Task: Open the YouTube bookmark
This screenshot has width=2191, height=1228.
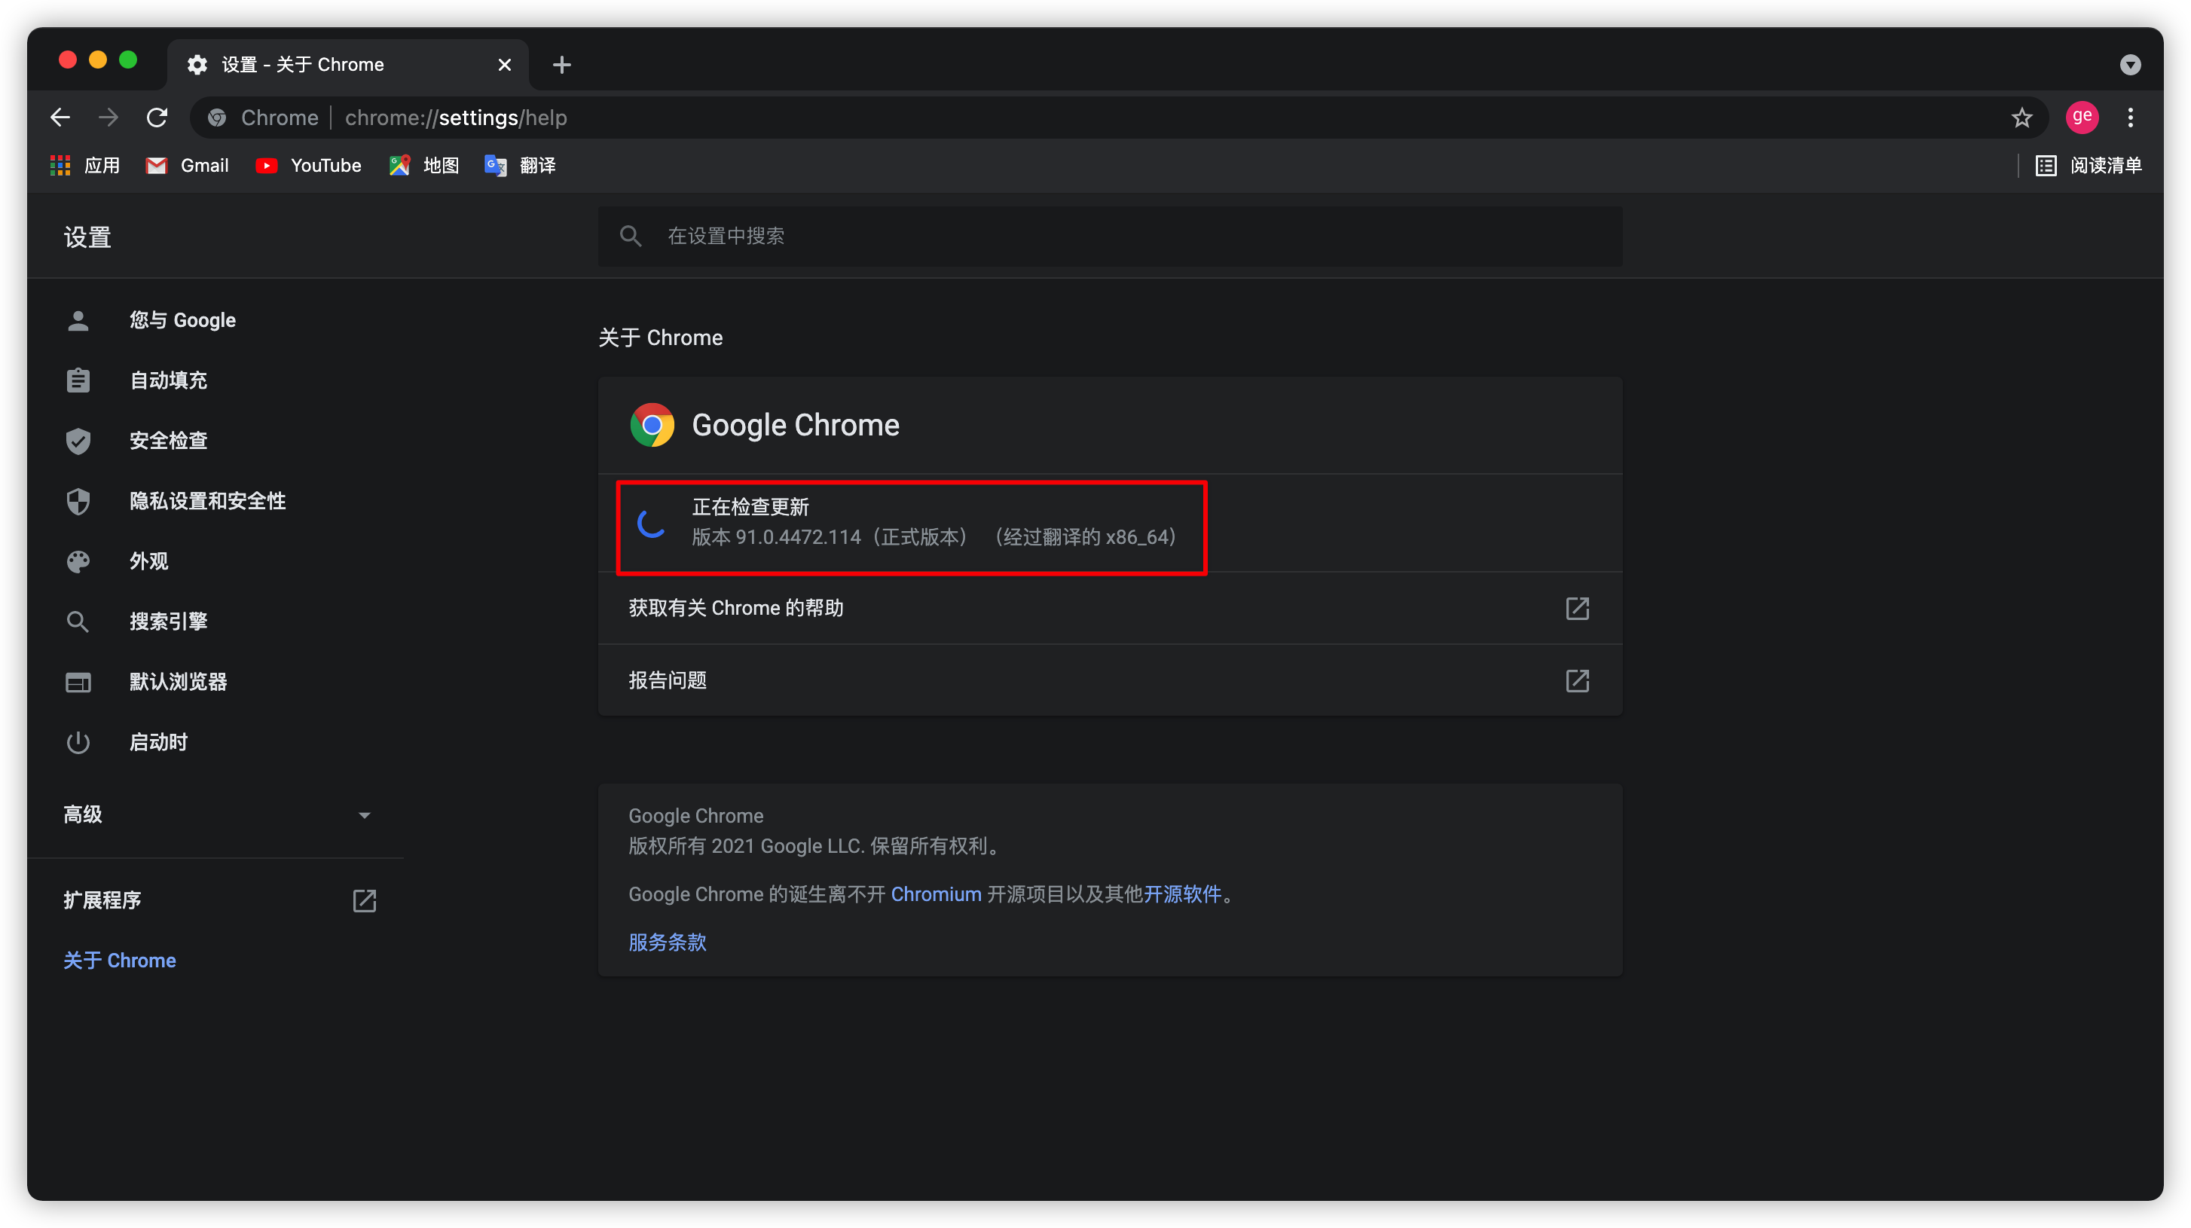Action: (309, 165)
